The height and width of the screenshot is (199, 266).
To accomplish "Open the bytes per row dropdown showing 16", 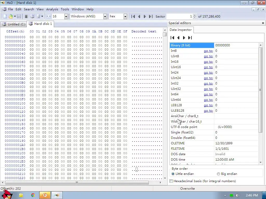I will 66,16.
